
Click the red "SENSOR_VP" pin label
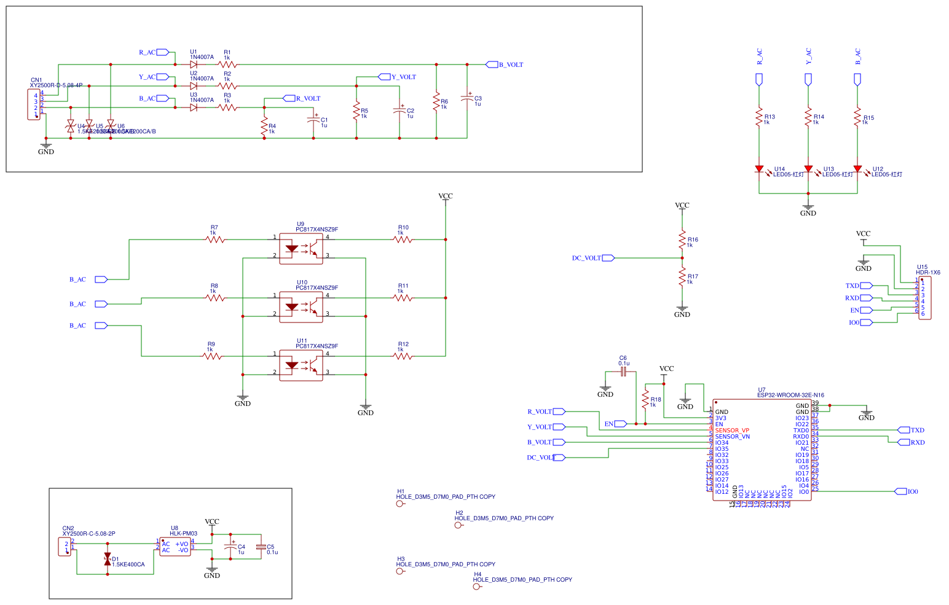tap(732, 431)
